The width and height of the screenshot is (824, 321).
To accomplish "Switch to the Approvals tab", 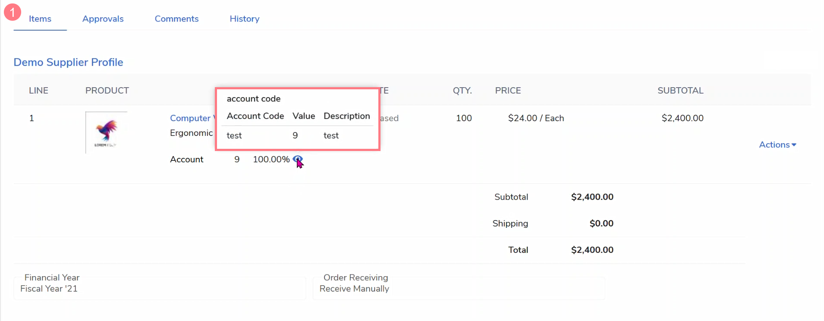I will 103,19.
